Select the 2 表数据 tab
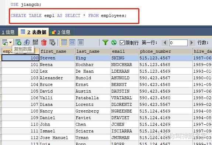212x145 pixels. 34,32
